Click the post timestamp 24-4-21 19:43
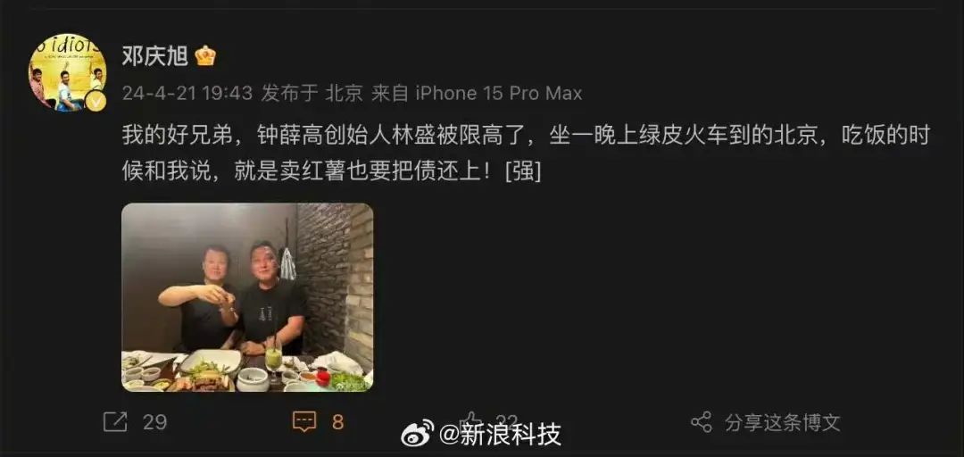The width and height of the screenshot is (964, 457). pos(187,94)
